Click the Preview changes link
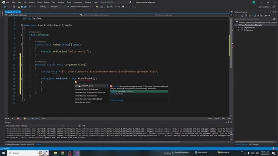This screenshot has height=156, width=278. 117,100
